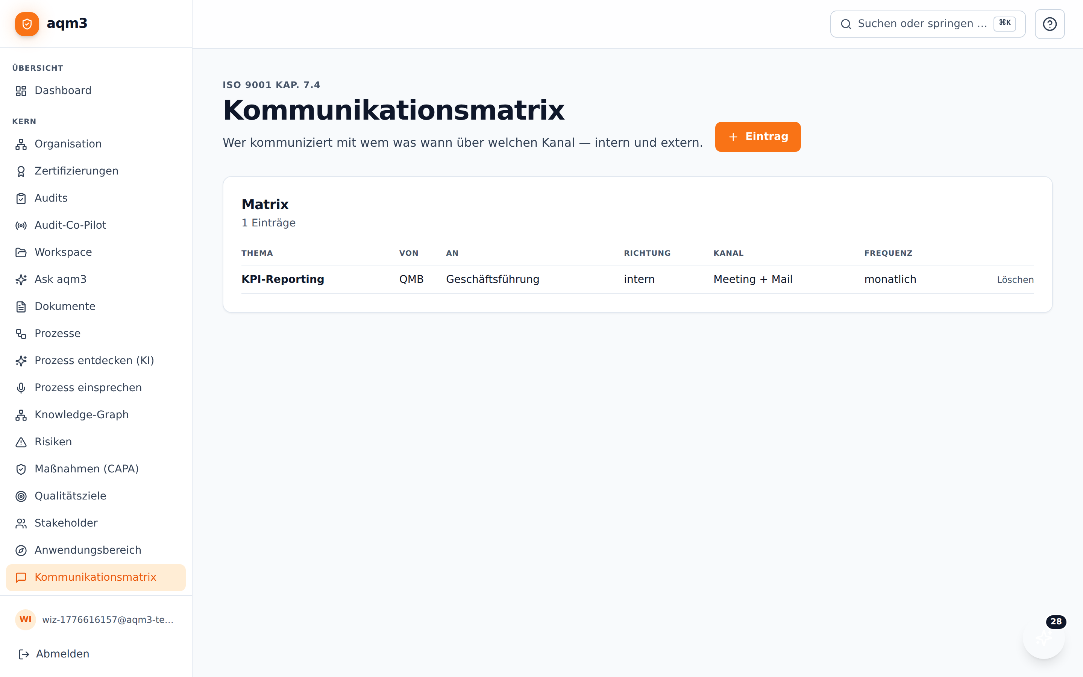Click the Organisation hierarchy icon
This screenshot has height=677, width=1083.
[x=21, y=144]
